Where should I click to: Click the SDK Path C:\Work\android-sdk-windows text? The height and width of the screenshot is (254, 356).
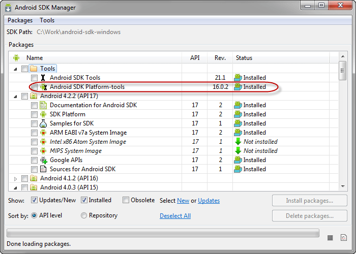78,32
